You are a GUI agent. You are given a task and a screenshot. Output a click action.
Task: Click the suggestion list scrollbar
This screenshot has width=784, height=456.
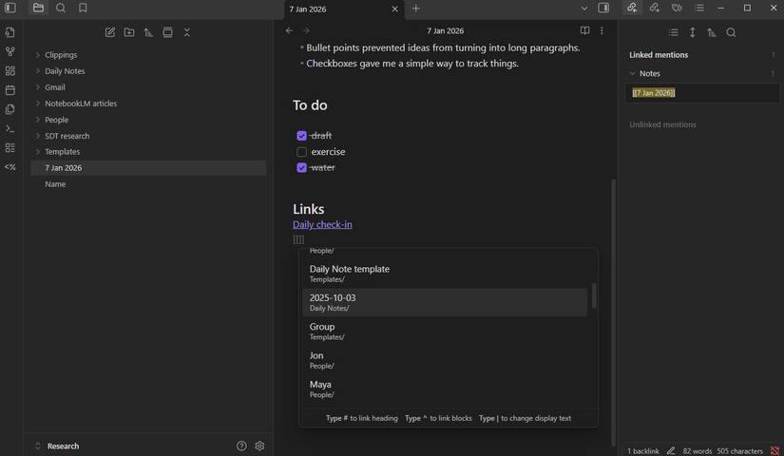(x=594, y=295)
